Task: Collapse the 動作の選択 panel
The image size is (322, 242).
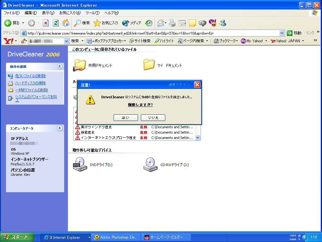Action: [x=59, y=66]
